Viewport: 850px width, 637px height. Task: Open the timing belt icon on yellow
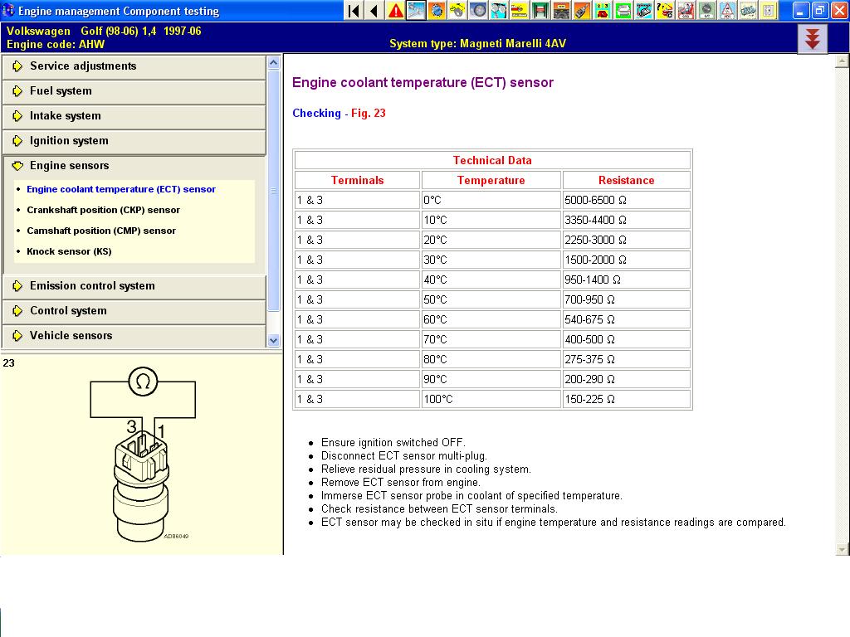pos(457,11)
